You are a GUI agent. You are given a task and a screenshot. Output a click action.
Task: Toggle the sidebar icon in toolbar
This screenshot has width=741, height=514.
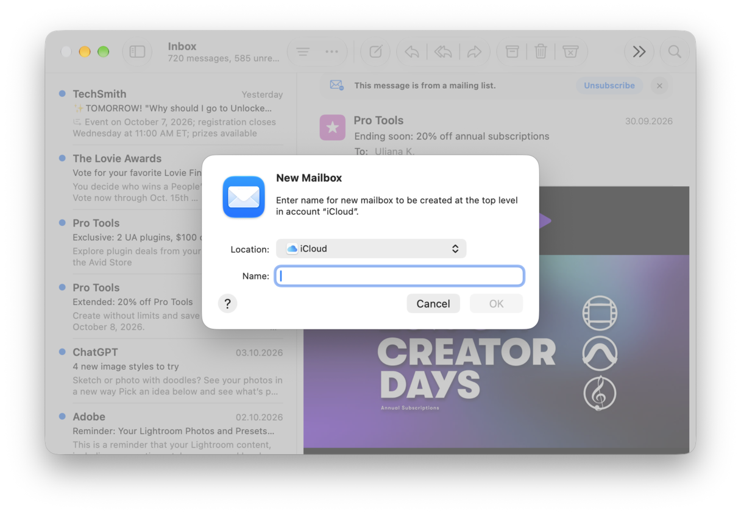[x=137, y=52]
